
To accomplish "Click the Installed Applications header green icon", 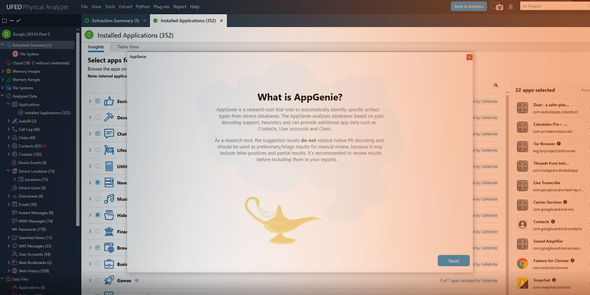I will pos(89,35).
